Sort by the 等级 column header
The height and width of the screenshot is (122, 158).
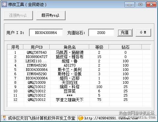pyautogui.click(x=99, y=47)
